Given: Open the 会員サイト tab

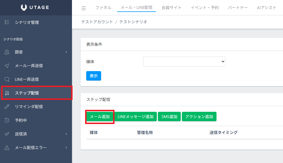Looking at the screenshot, I should tap(171, 8).
